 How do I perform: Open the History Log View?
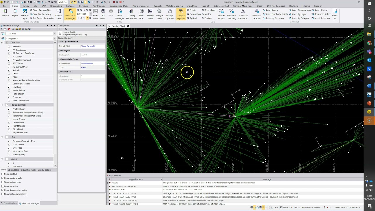click(169, 14)
